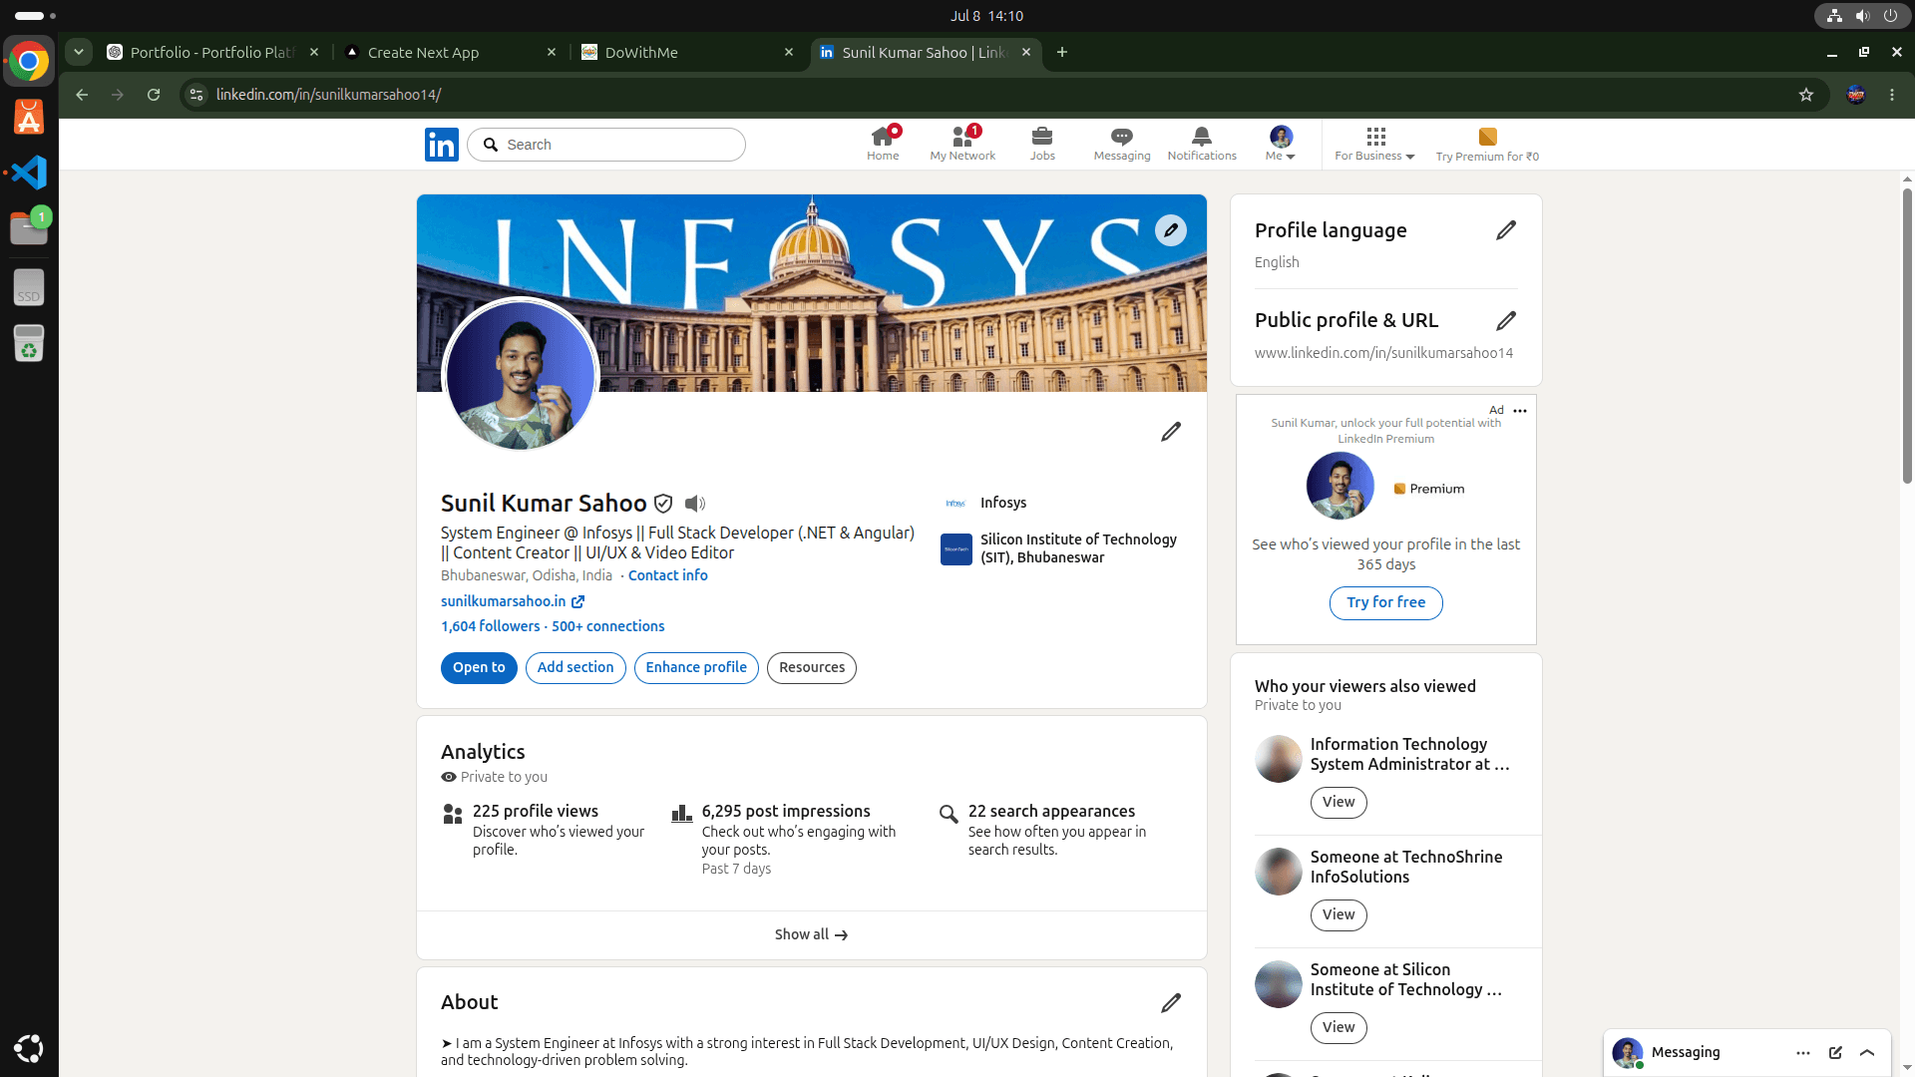The width and height of the screenshot is (1915, 1077).
Task: Open Trash from dock
Action: 29,344
